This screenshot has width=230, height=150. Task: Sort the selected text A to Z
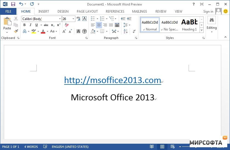pos(126,31)
